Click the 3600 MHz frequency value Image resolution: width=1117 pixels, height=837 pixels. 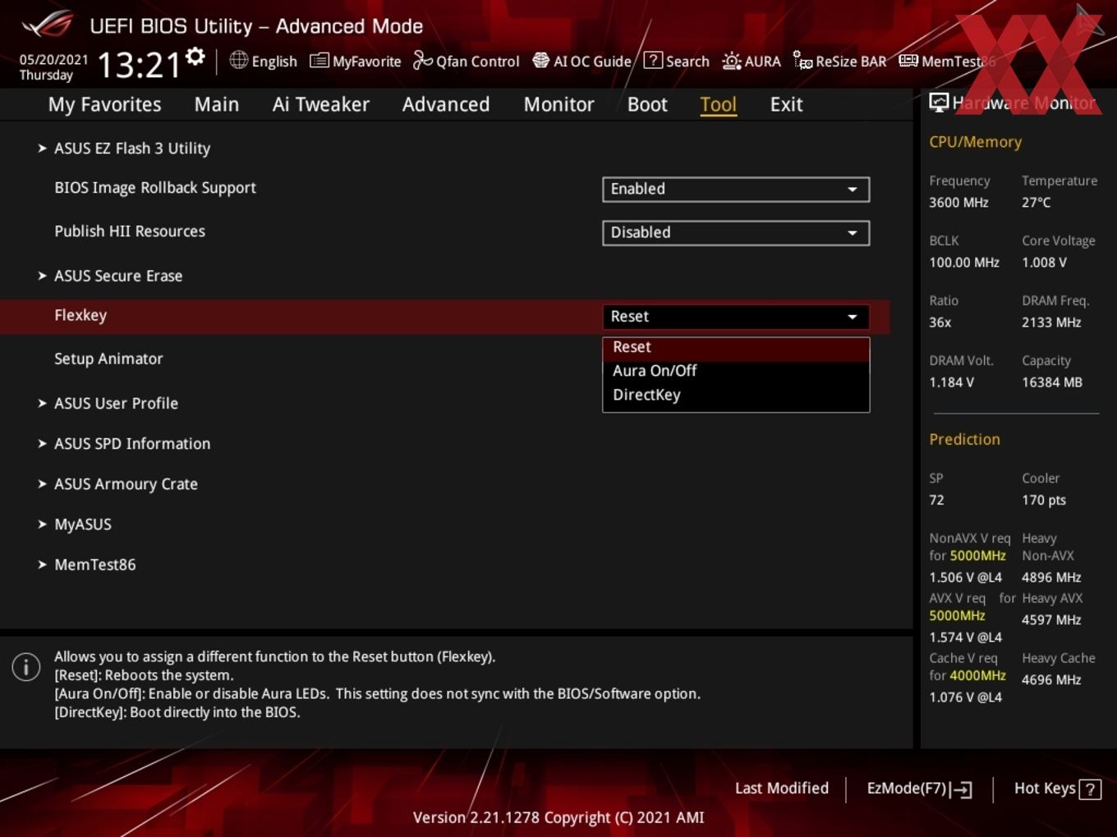pos(958,203)
